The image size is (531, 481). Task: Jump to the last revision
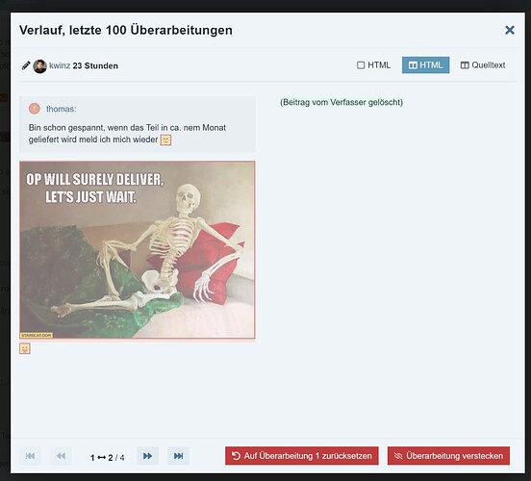178,456
